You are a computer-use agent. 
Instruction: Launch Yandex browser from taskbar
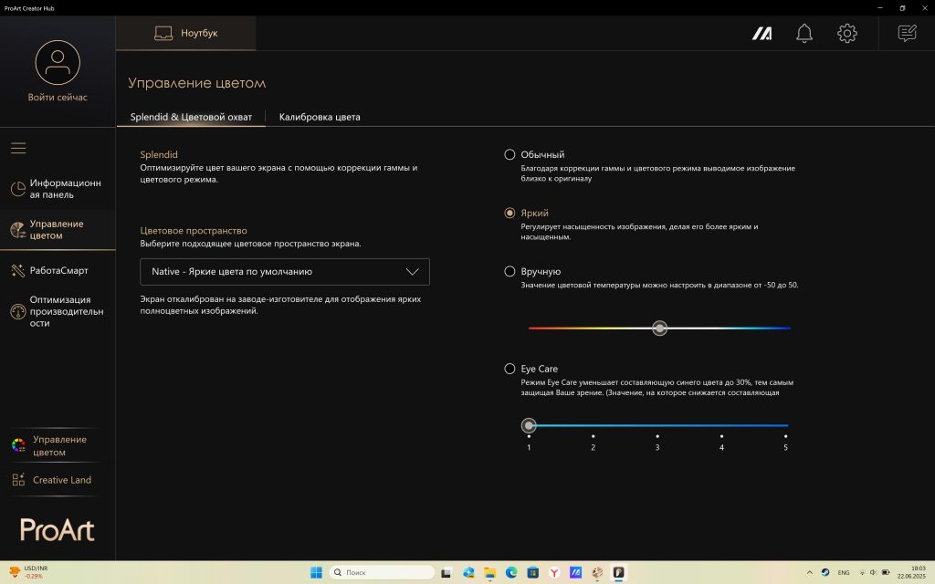554,573
